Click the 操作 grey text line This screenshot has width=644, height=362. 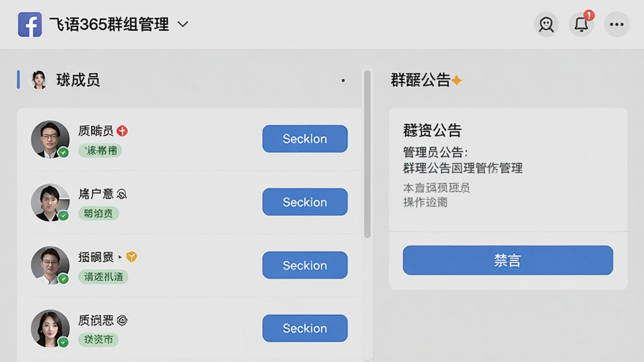[x=425, y=202]
